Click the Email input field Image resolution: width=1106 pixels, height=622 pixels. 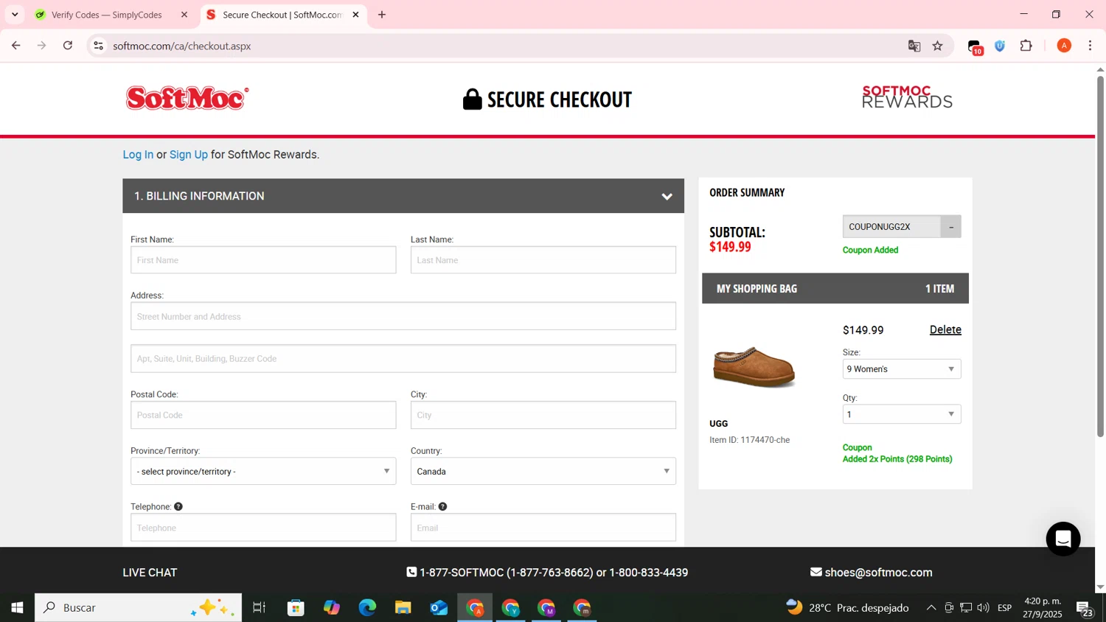point(543,528)
